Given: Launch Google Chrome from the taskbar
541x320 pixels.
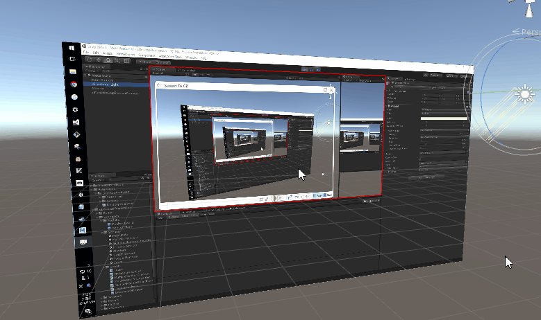Looking at the screenshot, I should (74, 85).
